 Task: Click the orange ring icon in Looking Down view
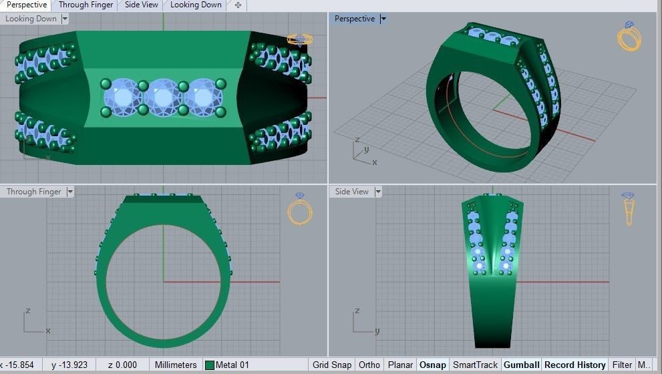point(300,39)
